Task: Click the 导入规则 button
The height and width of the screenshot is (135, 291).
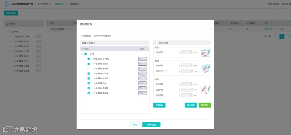Action: point(191,105)
